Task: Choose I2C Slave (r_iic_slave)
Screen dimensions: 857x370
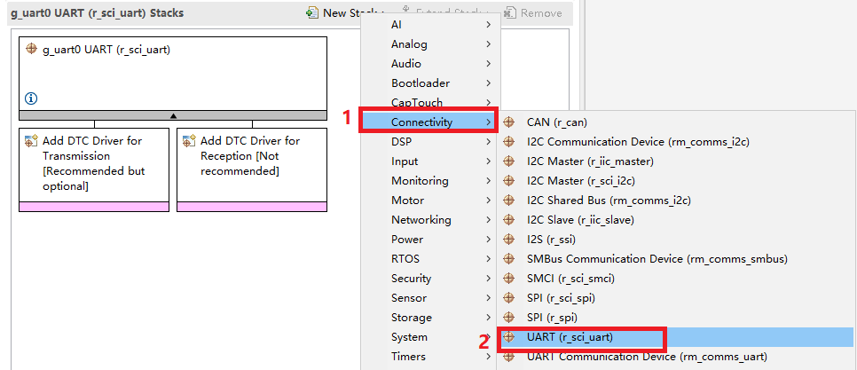Action: click(676, 220)
